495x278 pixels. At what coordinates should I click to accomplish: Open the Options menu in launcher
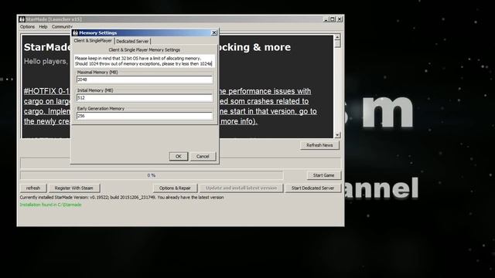(x=28, y=27)
